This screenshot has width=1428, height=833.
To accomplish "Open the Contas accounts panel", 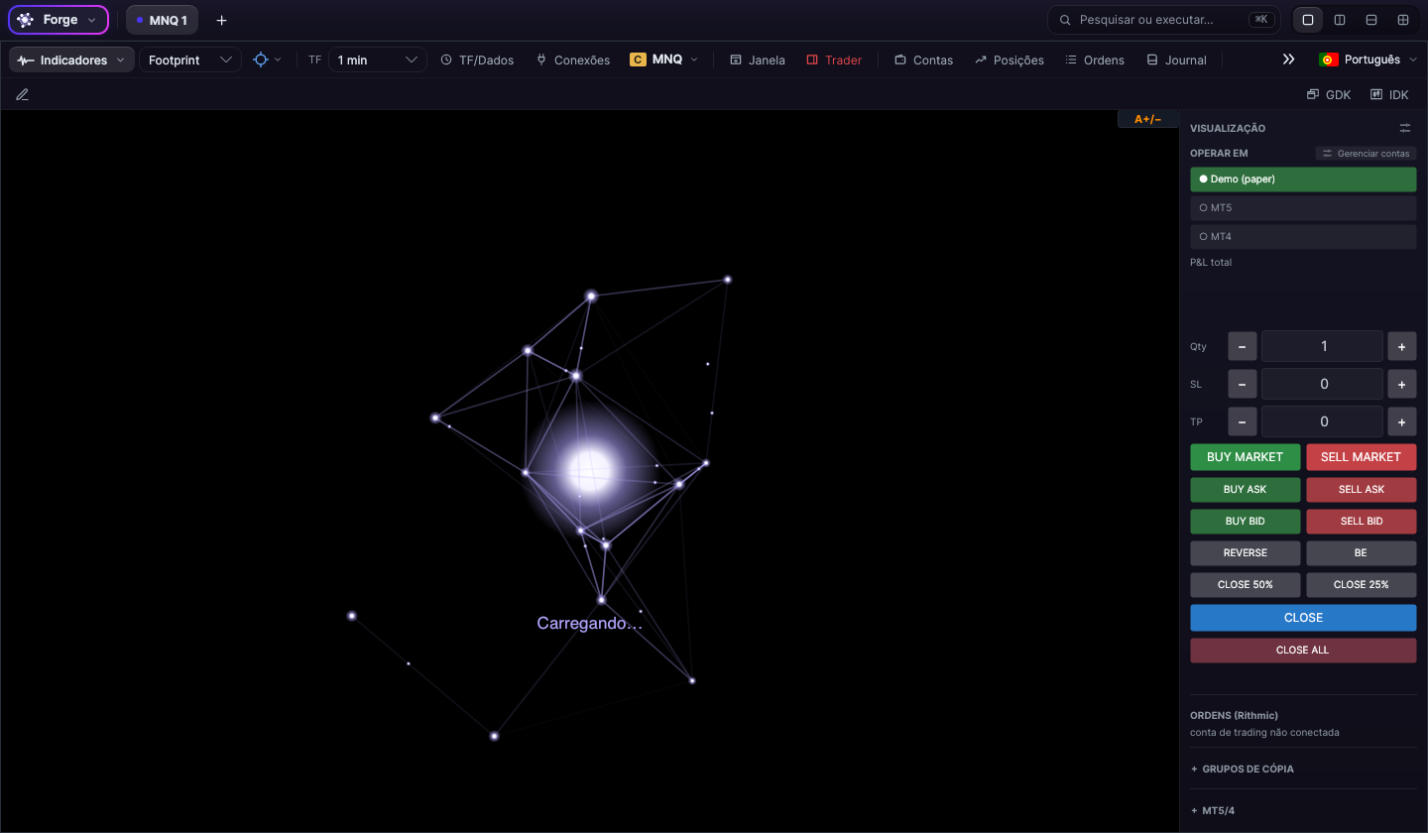I will coord(923,59).
